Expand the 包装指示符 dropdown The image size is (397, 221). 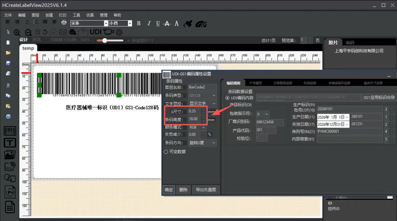pyautogui.click(x=263, y=114)
